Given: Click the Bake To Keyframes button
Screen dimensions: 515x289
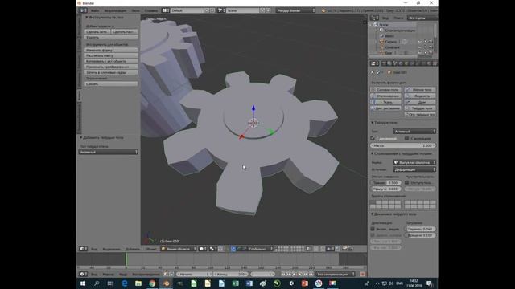Looking at the screenshot, I should [x=111, y=72].
